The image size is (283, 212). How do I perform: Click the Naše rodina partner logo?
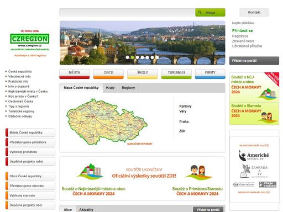click(x=268, y=184)
